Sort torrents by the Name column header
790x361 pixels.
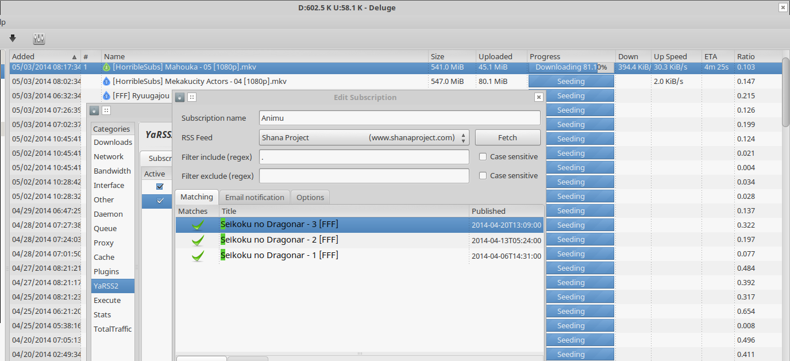click(265, 56)
